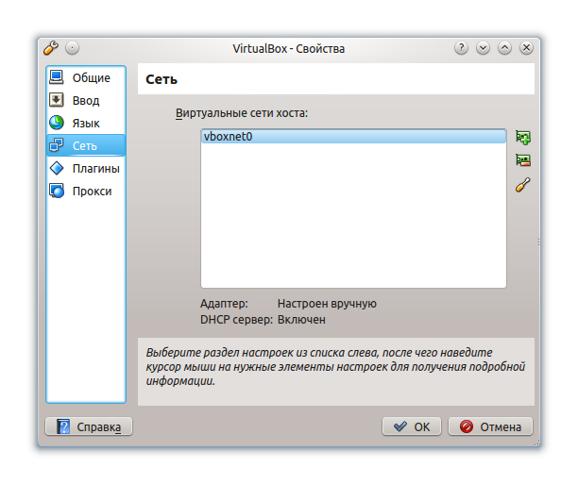Click the Ввод download-arrow icon
578x484 pixels.
point(57,100)
